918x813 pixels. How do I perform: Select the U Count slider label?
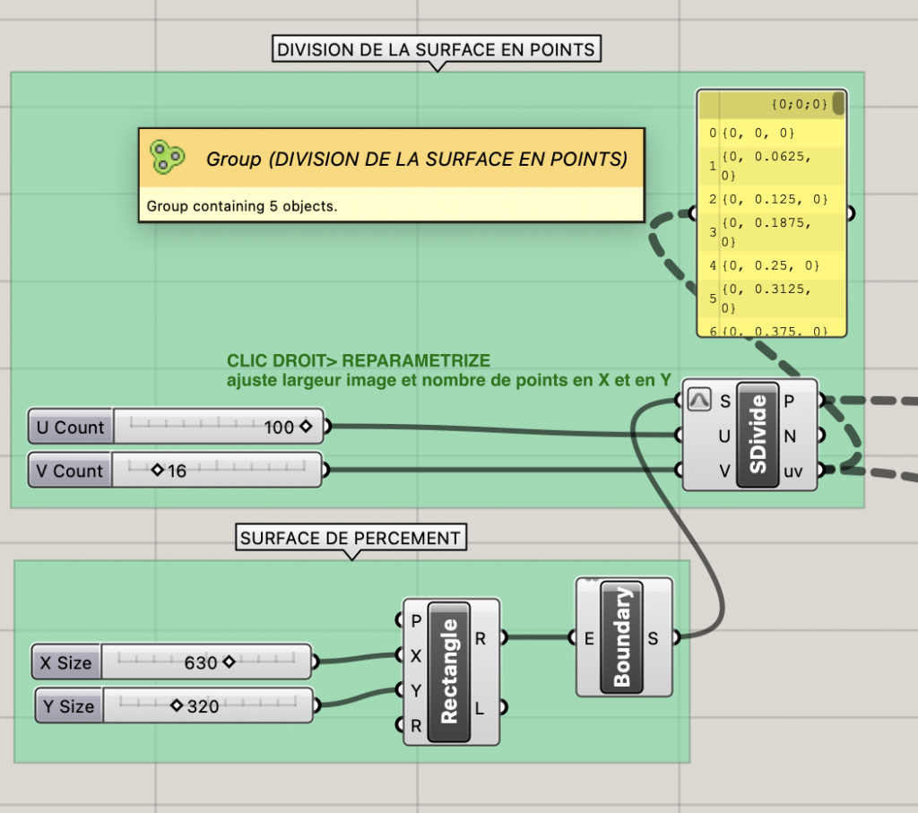[70, 428]
